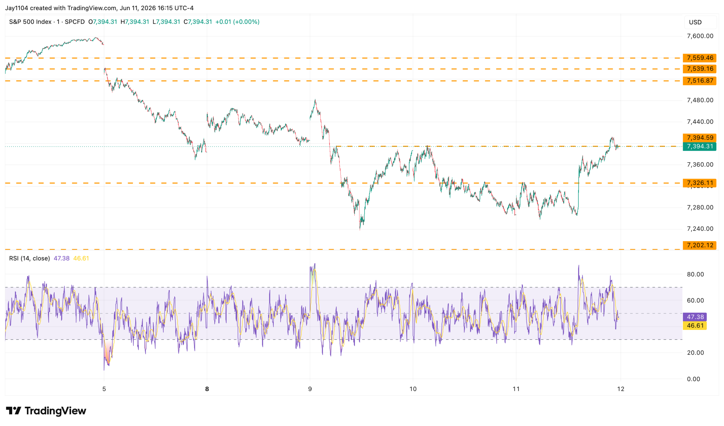Click date 5 on the time axis
Screen dimensions: 724x426
104,389
